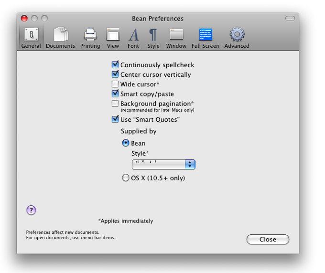Open the Font preferences pane
325x273 pixels.
click(133, 38)
